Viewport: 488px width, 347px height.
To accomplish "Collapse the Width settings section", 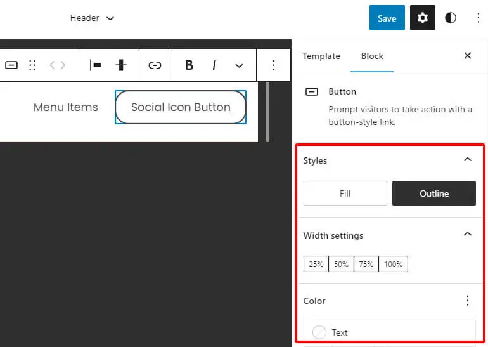I will (x=468, y=234).
